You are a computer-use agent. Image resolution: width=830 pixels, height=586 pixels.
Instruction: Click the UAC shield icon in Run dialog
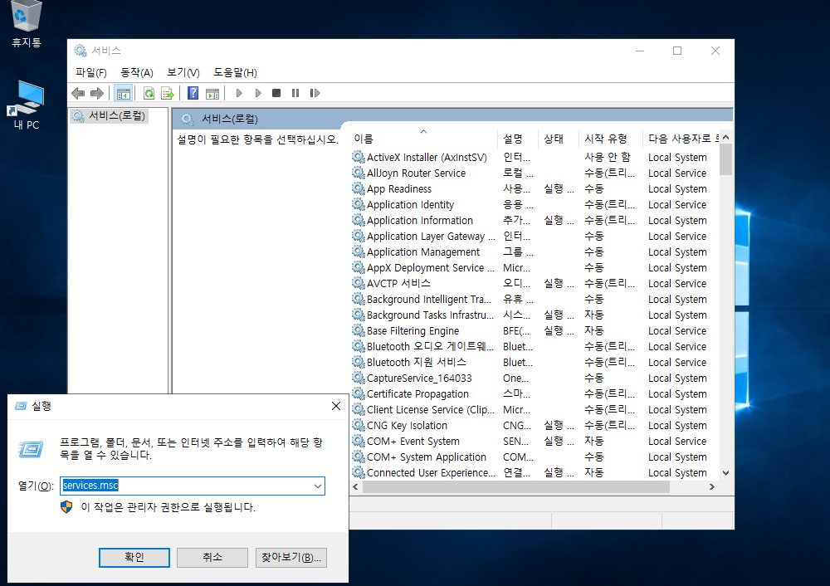pyautogui.click(x=66, y=507)
